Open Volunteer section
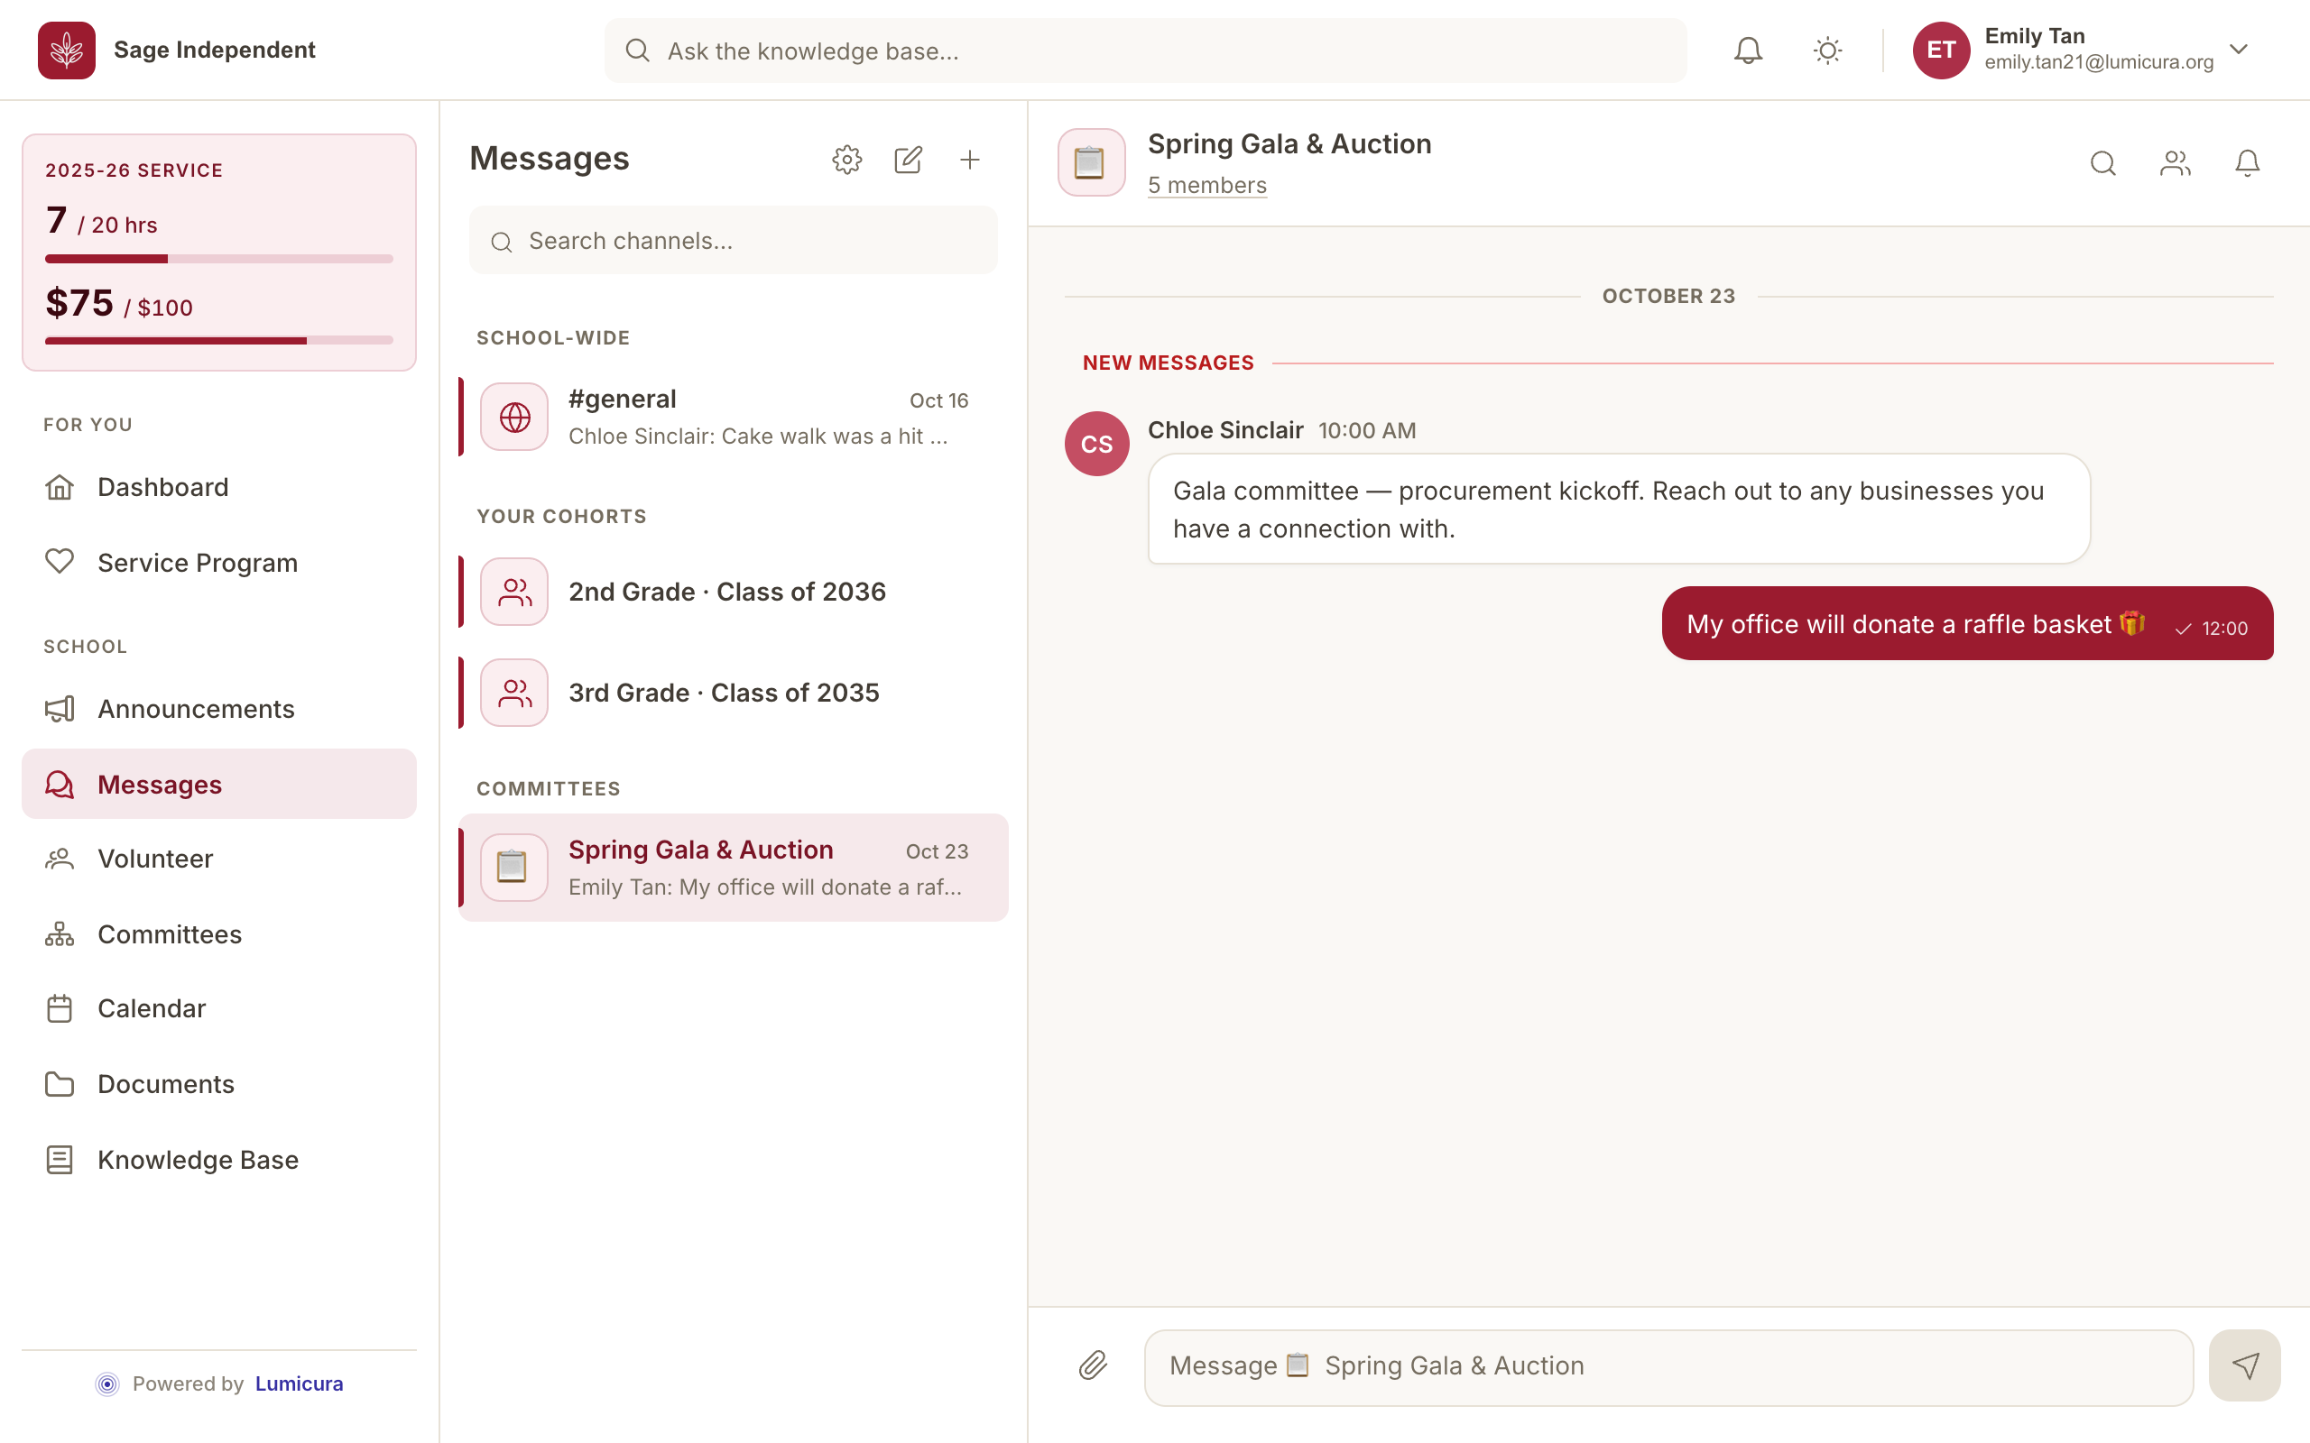Viewport: 2310px width, 1443px height. (218, 859)
